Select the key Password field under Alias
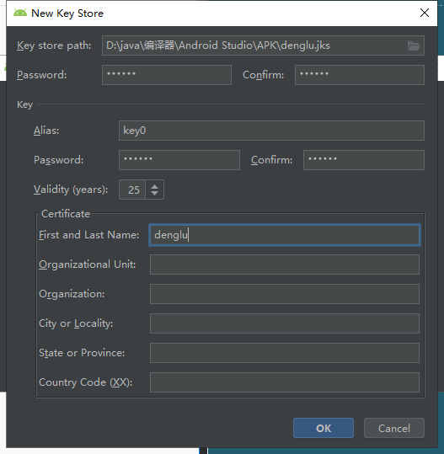This screenshot has height=454, width=444. click(179, 160)
